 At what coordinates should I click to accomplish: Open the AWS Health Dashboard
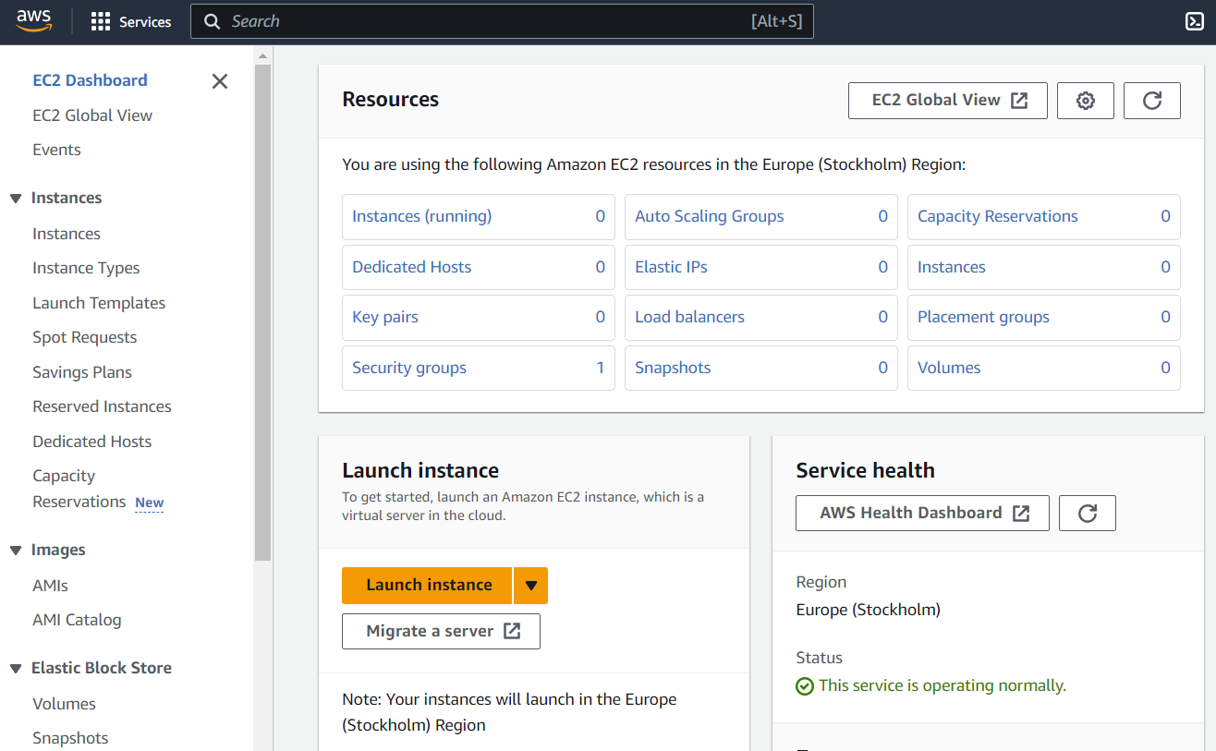coord(921,513)
